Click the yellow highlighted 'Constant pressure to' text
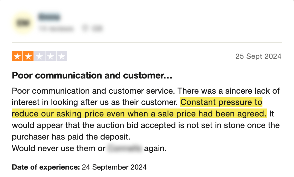 (221, 102)
